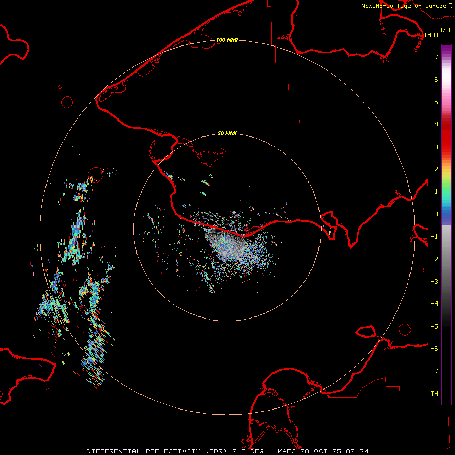Click the -7 value on color scale
This screenshot has height=455, width=455.
coord(434,371)
